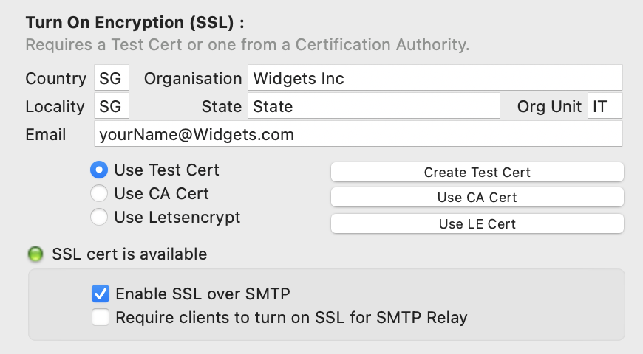Viewport: 643px width, 354px height.
Task: Check Require clients to turn on SSL
Action: pyautogui.click(x=101, y=318)
